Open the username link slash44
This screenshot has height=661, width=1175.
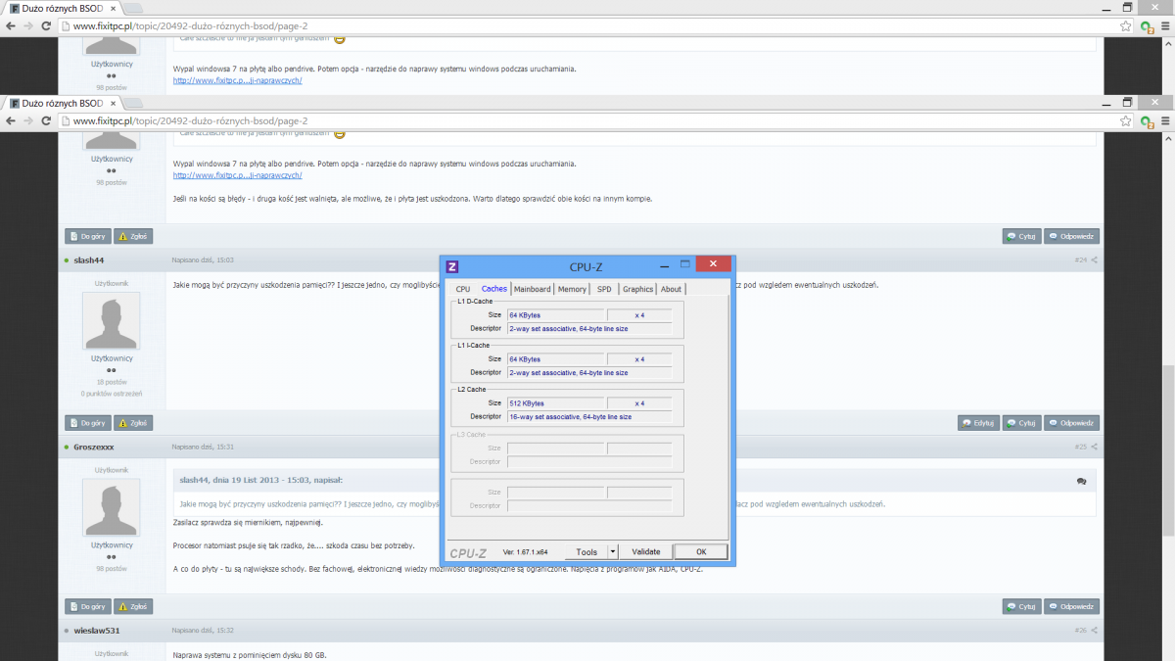pos(88,260)
